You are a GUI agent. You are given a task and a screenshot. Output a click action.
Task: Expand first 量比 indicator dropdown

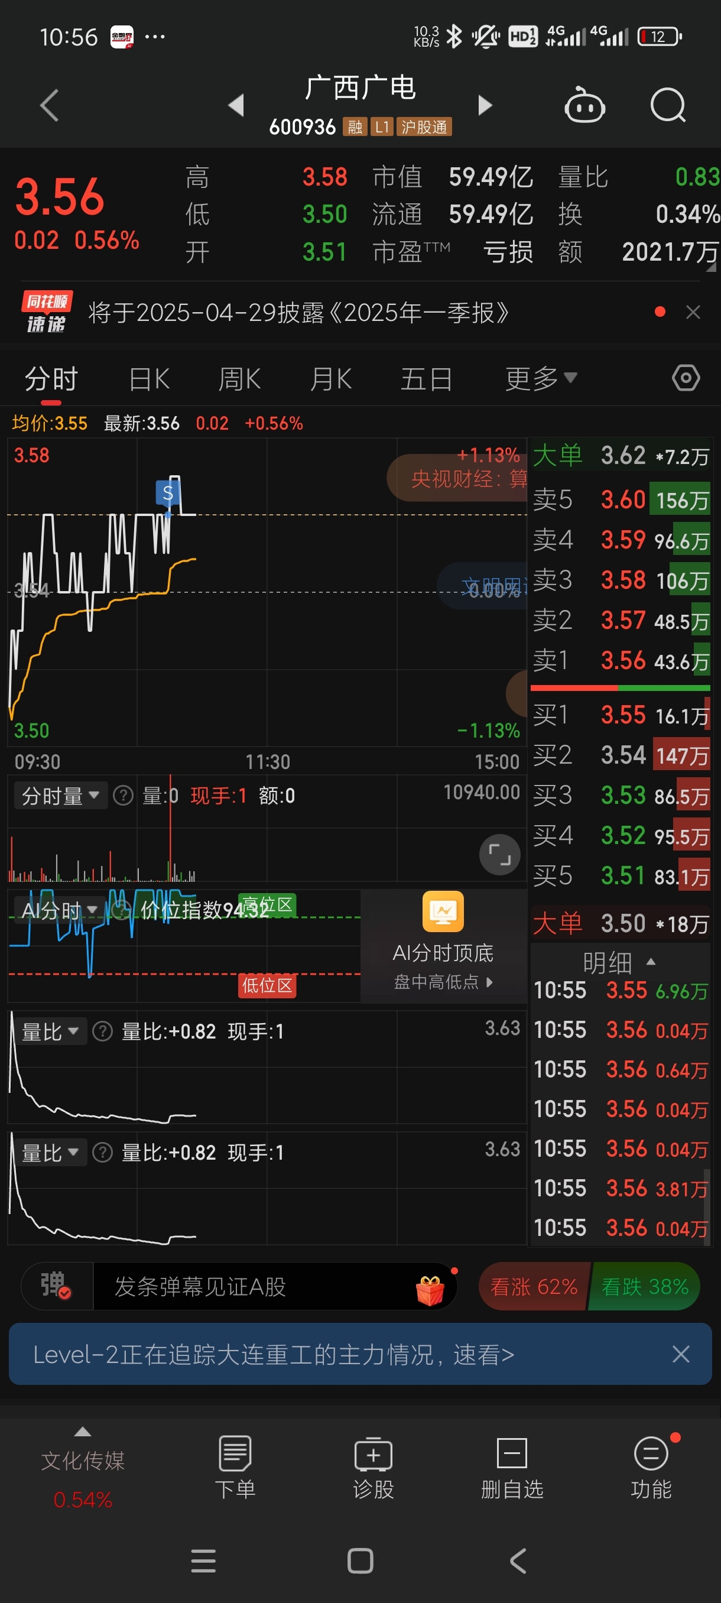pyautogui.click(x=50, y=1032)
